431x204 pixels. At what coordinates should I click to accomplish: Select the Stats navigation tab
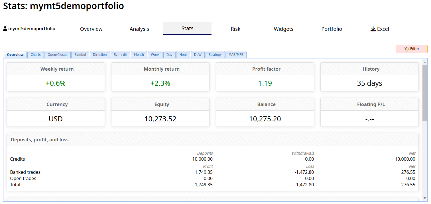click(187, 28)
